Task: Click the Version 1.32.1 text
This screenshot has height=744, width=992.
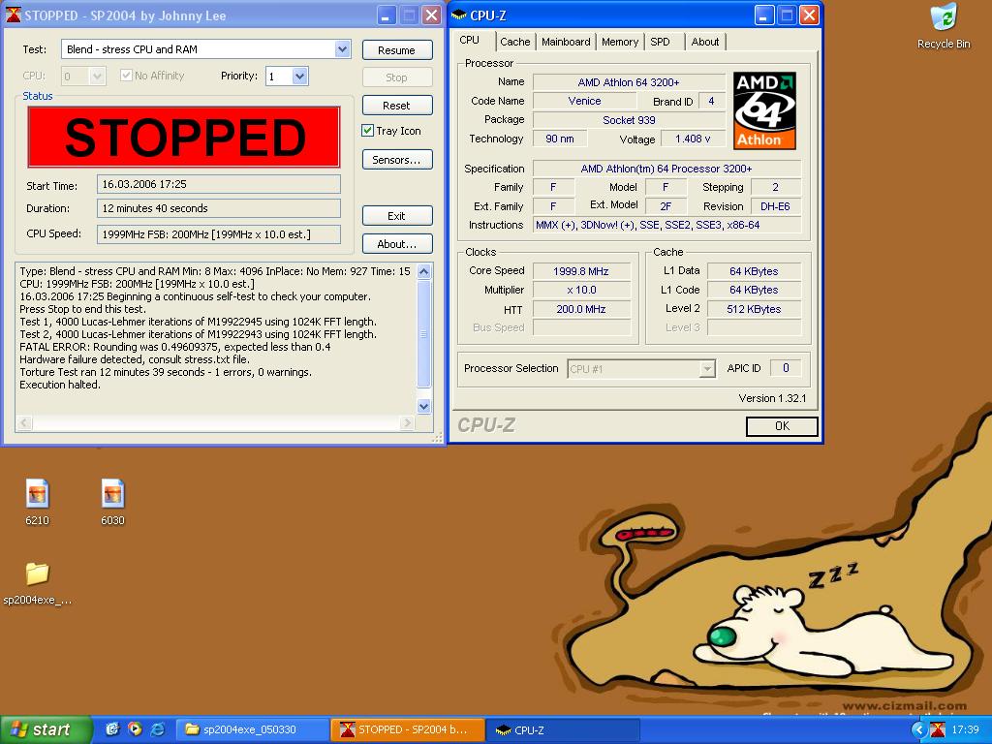Action: pos(772,398)
